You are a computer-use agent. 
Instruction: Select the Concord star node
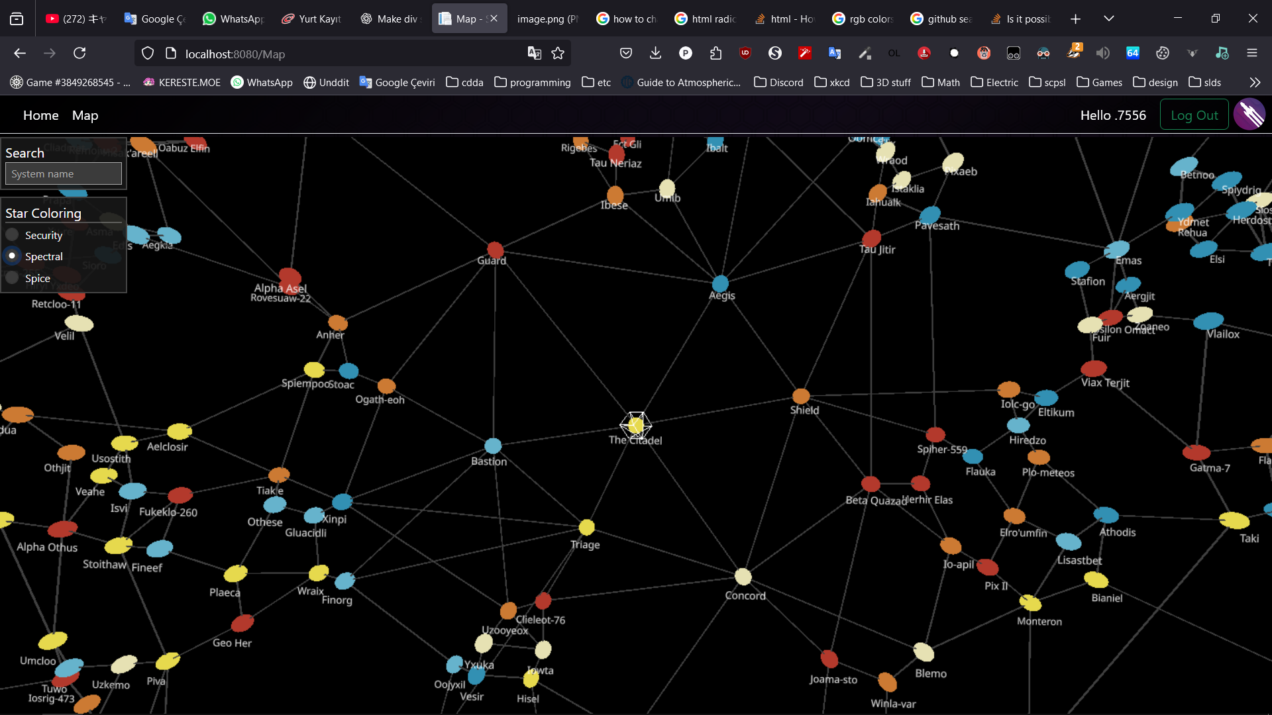pyautogui.click(x=743, y=577)
